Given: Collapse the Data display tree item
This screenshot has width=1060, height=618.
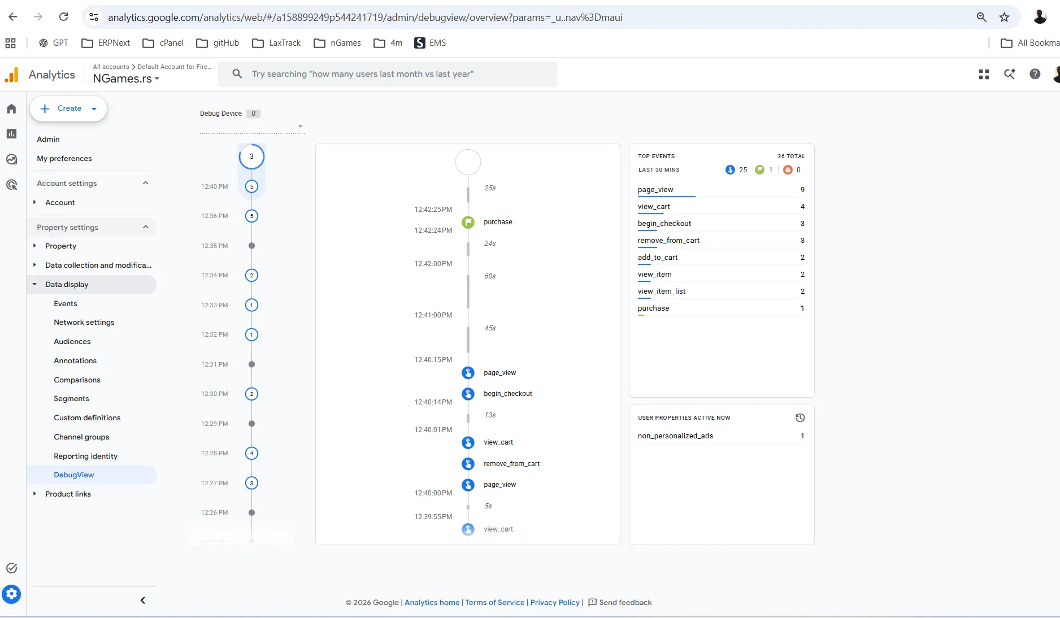Looking at the screenshot, I should [x=34, y=284].
